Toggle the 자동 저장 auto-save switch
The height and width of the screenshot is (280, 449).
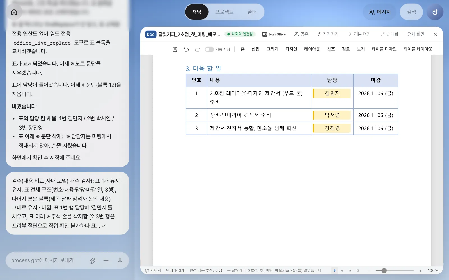click(209, 49)
